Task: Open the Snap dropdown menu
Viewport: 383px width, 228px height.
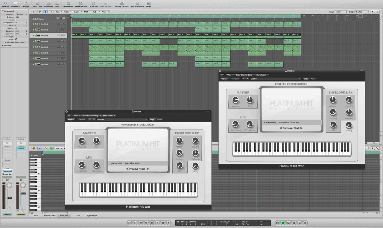Action: tap(341, 12)
